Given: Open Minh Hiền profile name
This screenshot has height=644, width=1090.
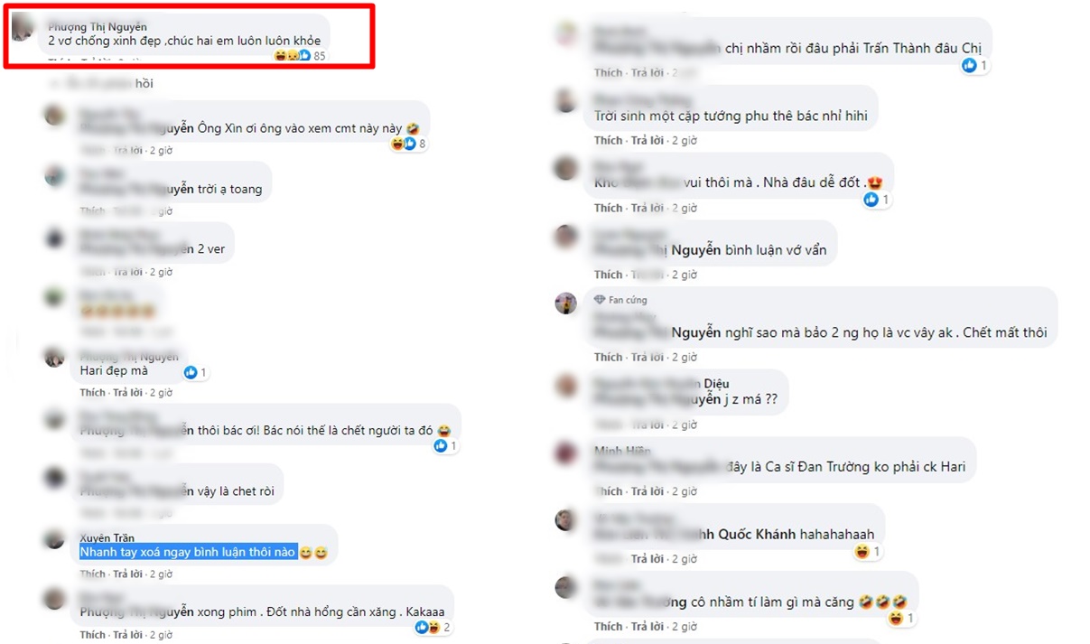Looking at the screenshot, I should [x=622, y=451].
